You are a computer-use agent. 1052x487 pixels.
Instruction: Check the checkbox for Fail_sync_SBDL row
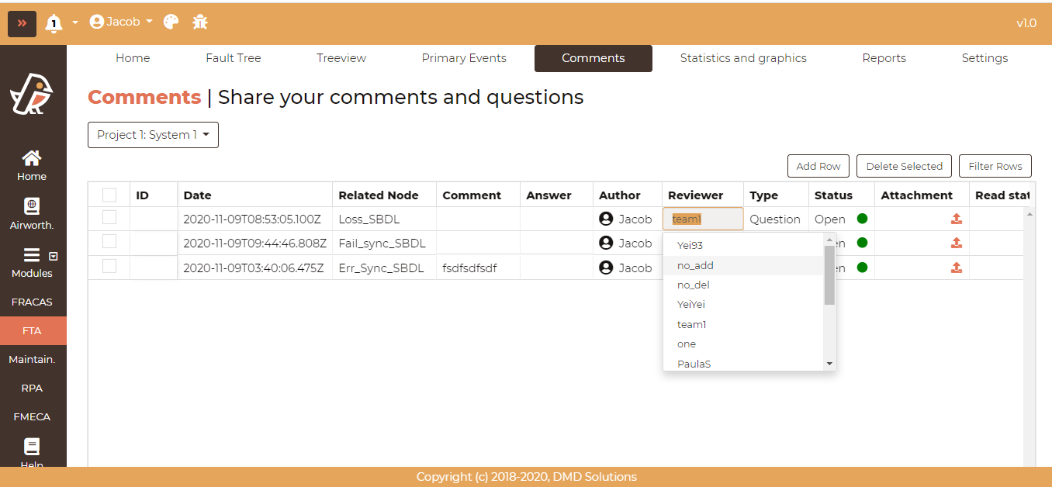point(109,242)
